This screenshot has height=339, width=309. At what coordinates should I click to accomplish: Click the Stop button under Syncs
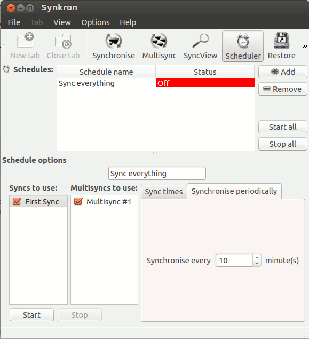[80, 315]
